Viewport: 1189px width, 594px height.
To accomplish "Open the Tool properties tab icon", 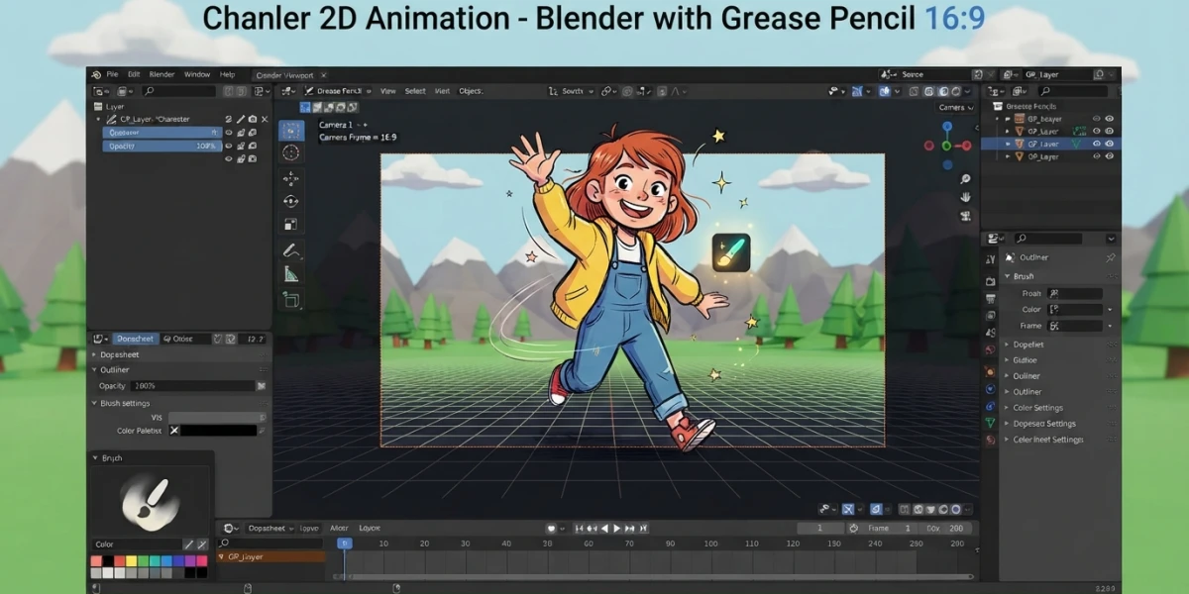I will point(990,259).
